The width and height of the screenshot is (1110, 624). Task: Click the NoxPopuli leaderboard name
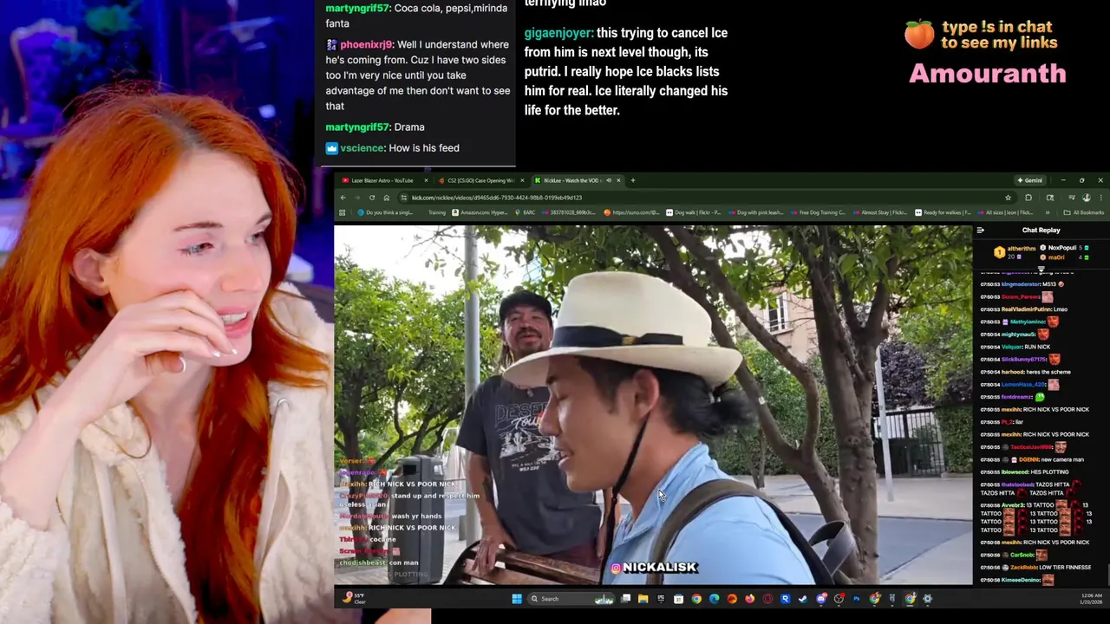(1061, 248)
